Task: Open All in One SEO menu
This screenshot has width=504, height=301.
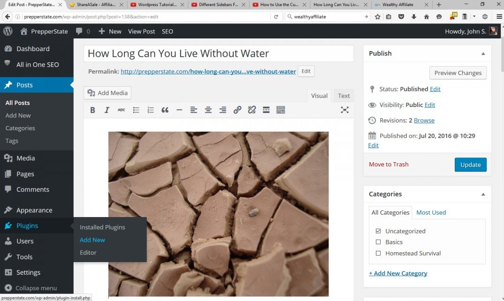Action: pos(37,65)
